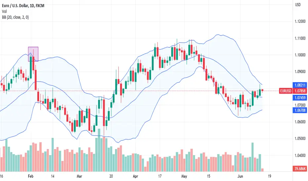
Task: Click the red dotted current price line
Action: click(x=139, y=91)
